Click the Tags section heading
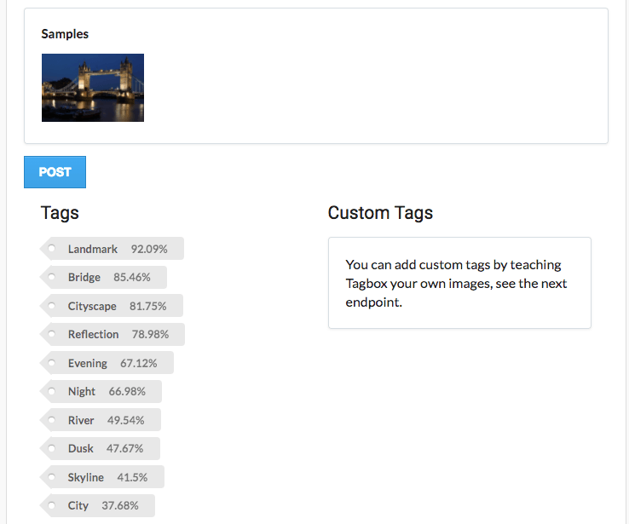Screen dimensions: 629x524 click(60, 213)
